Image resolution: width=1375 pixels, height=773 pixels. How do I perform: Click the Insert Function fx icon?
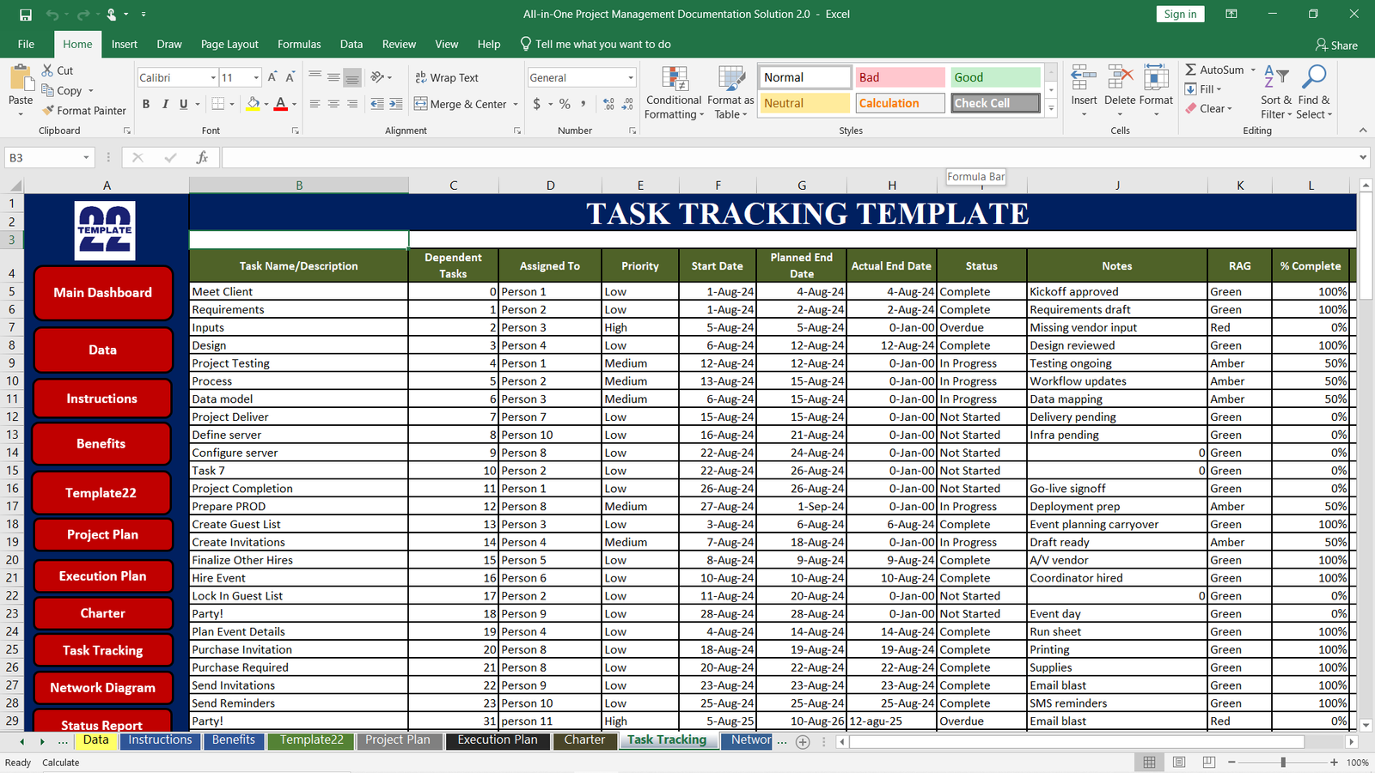tap(202, 158)
